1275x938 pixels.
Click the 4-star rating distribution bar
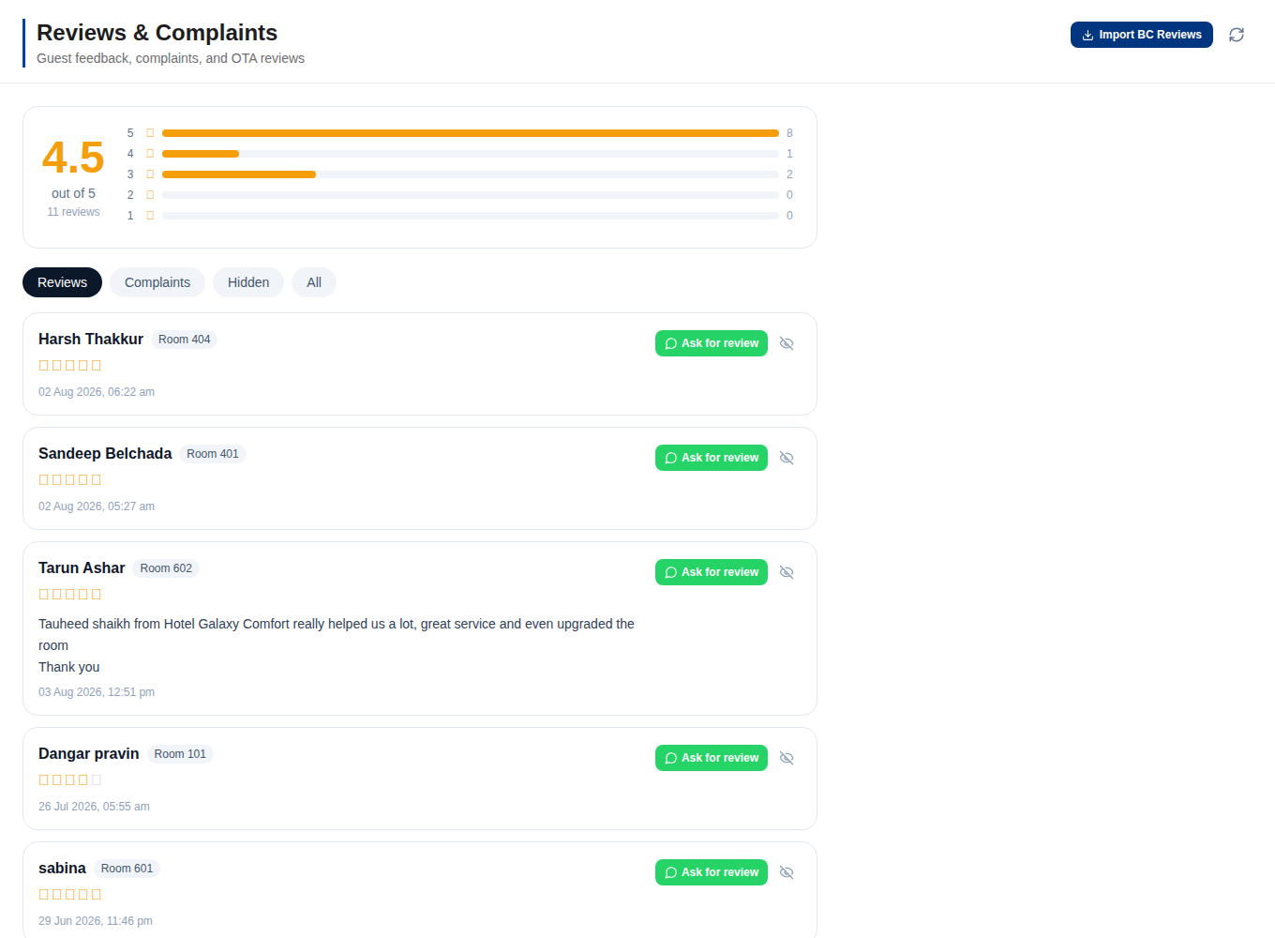[471, 154]
